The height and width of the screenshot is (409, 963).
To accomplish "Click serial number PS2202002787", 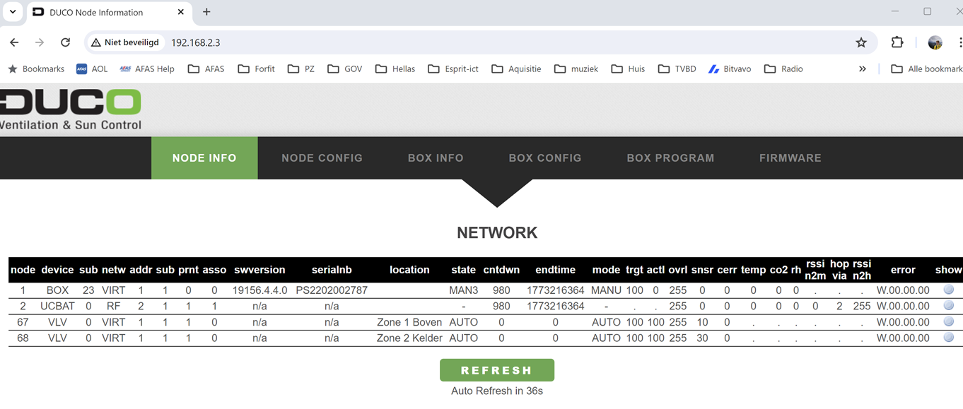I will pos(332,290).
